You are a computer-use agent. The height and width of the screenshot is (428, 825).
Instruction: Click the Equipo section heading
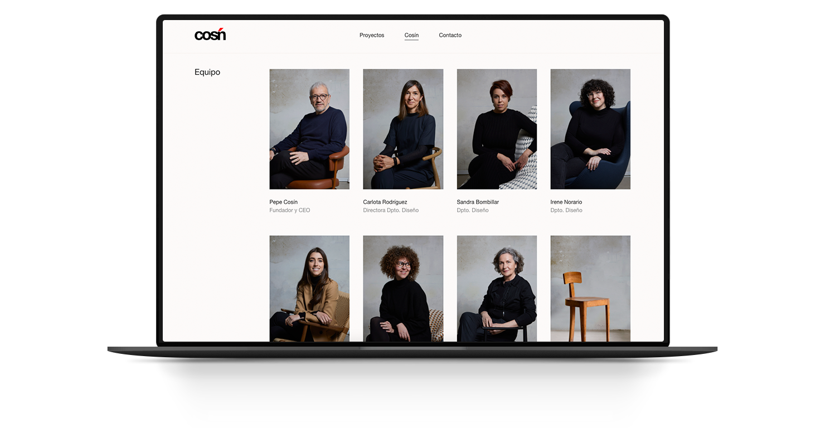click(x=207, y=72)
